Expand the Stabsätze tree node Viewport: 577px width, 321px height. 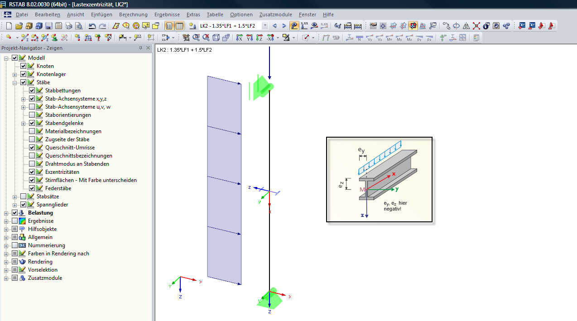pos(15,196)
